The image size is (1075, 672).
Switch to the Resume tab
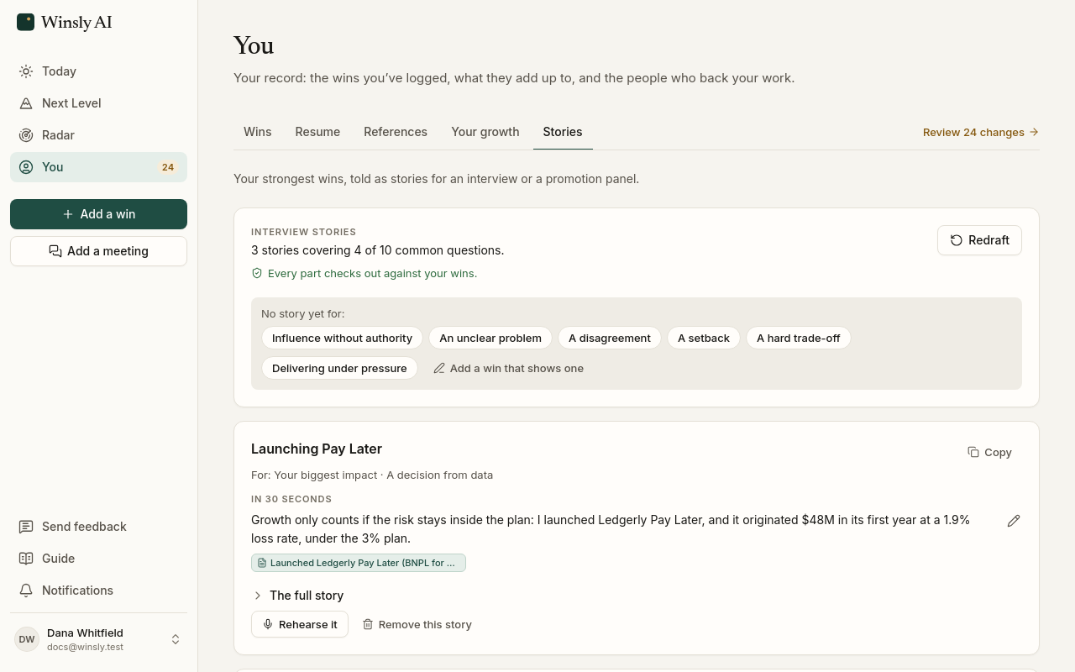(317, 132)
